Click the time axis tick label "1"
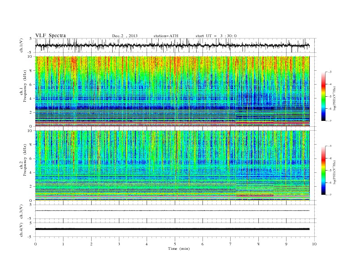The width and height of the screenshot is (354, 274). click(63, 244)
